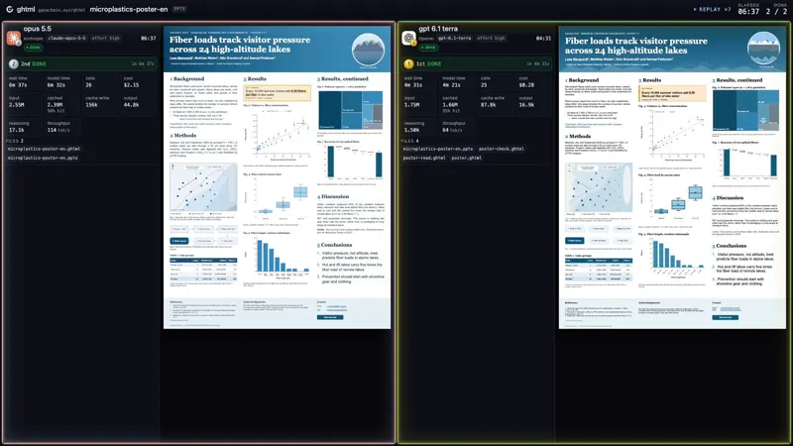
Task: Click the calls value 25
Action: 484,85
